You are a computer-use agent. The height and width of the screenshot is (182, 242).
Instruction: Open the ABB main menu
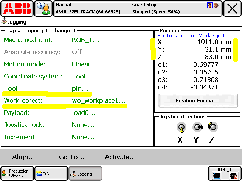pyautogui.click(x=17, y=8)
